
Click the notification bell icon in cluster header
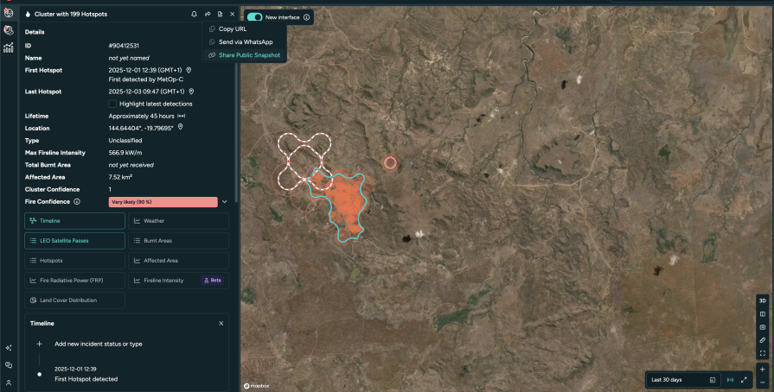[194, 14]
